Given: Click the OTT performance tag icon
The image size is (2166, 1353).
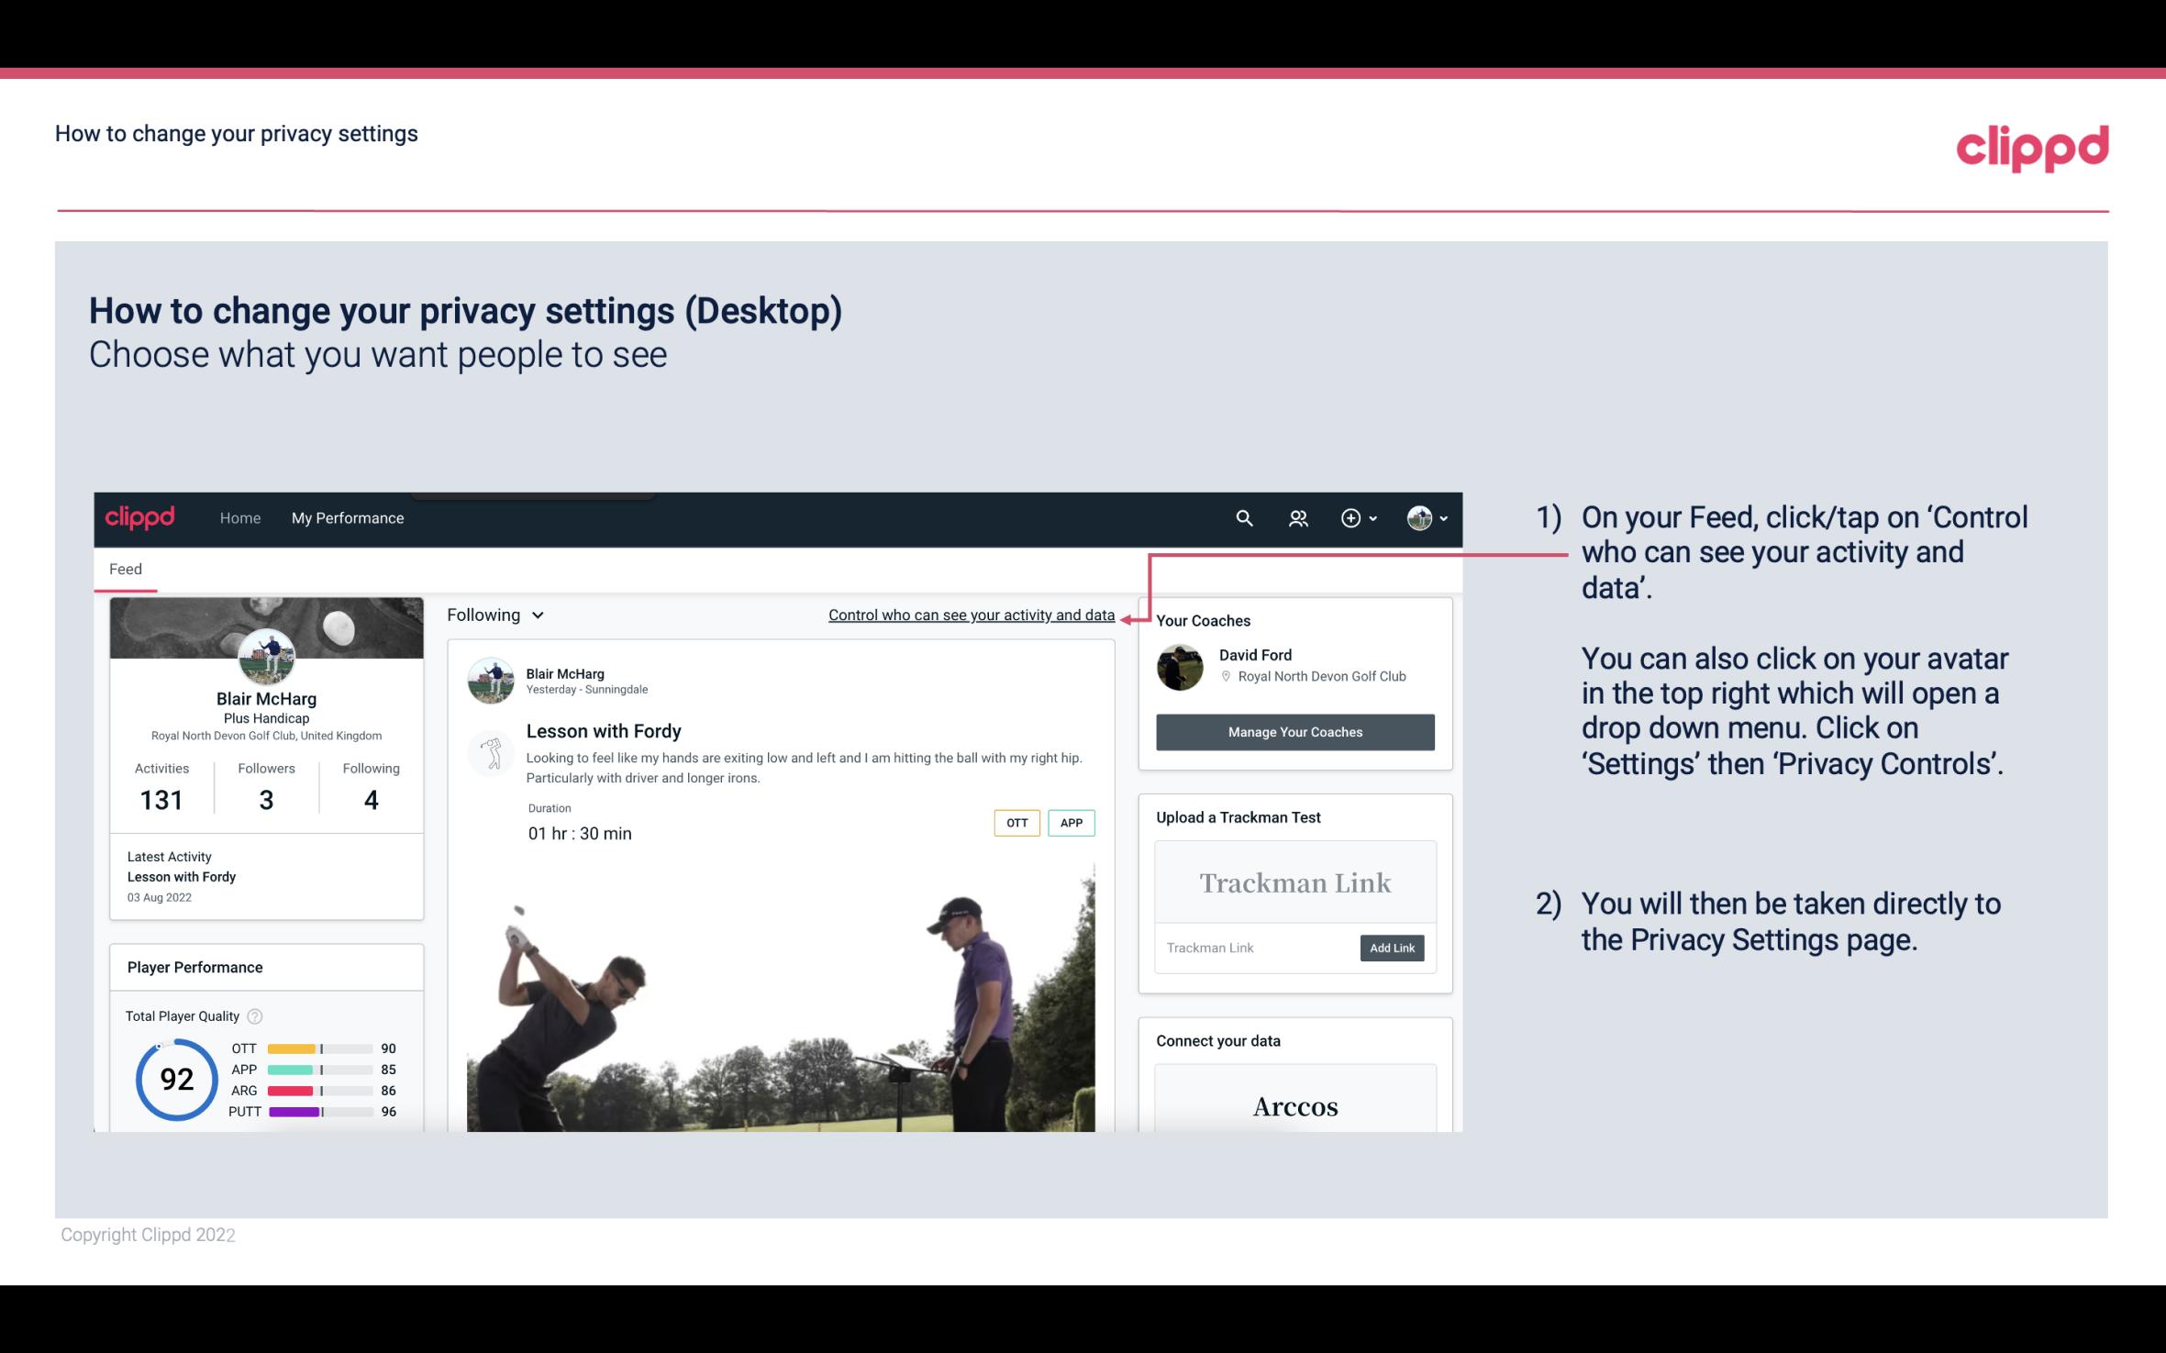Looking at the screenshot, I should [x=1015, y=823].
